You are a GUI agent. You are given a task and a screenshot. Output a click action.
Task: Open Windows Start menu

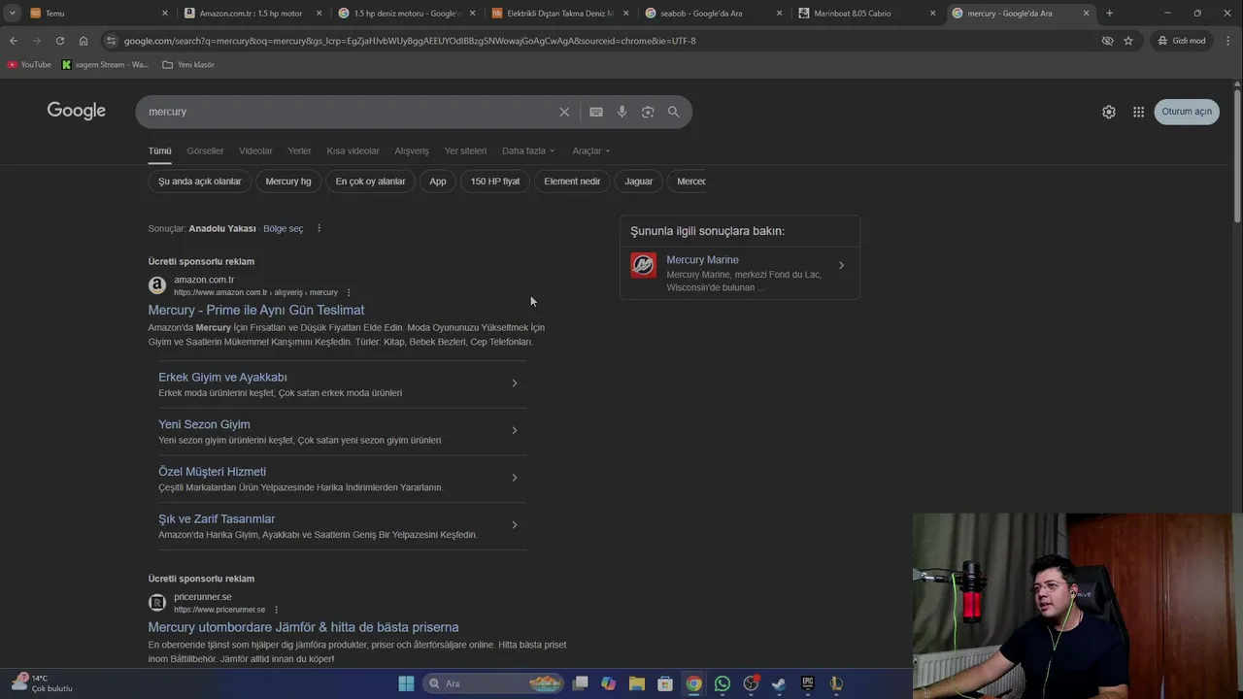406,683
